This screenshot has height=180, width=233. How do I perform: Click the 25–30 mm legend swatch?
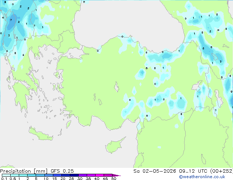[74, 175]
